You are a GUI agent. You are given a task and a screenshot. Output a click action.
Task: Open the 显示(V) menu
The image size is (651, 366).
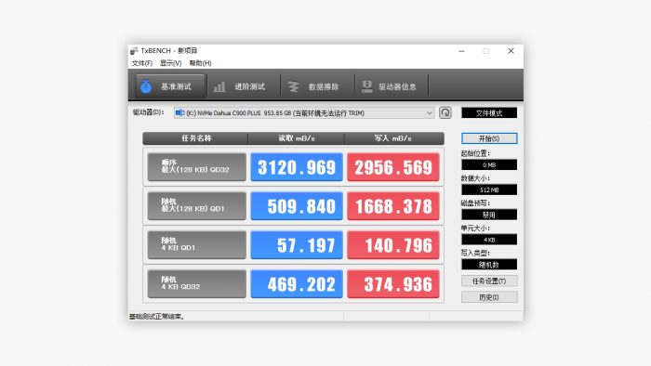click(170, 63)
